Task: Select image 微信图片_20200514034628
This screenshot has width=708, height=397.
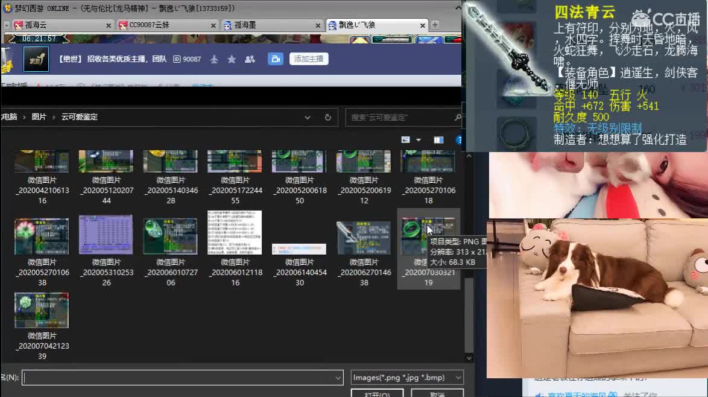Action: [171, 177]
